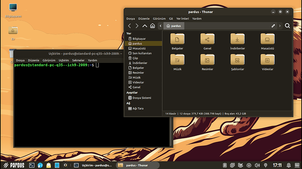This screenshot has height=169, width=302.
Task: Open Yardım menu in Thunar
Action: coord(197,19)
